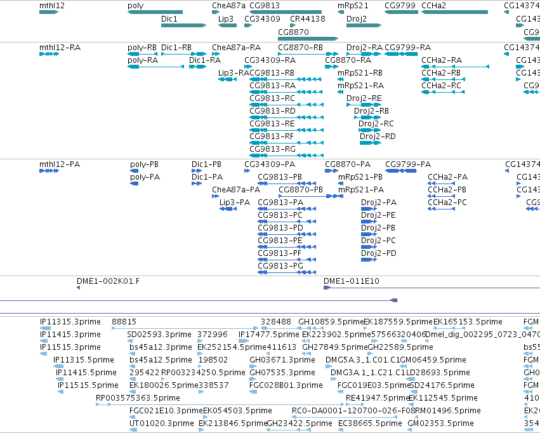Select transcript CG9813-RG label
Viewport: 540px width, 433px height.
click(x=272, y=149)
